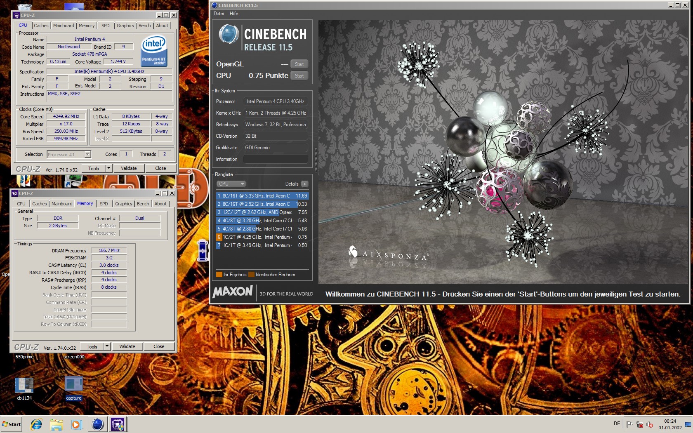Viewport: 693px width, 433px height.
Task: Open the SPD tab in lower CPU-Z
Action: tap(104, 204)
